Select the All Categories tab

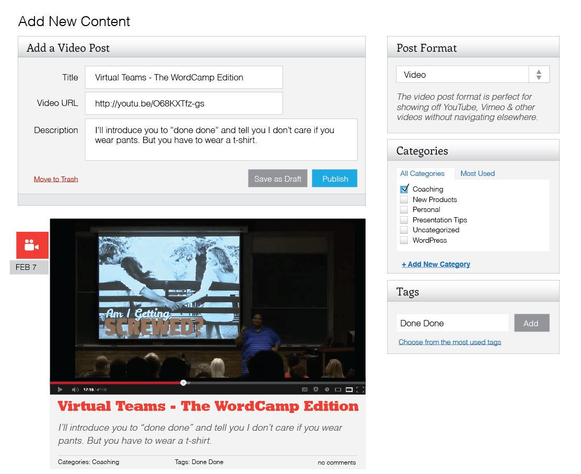(x=423, y=173)
